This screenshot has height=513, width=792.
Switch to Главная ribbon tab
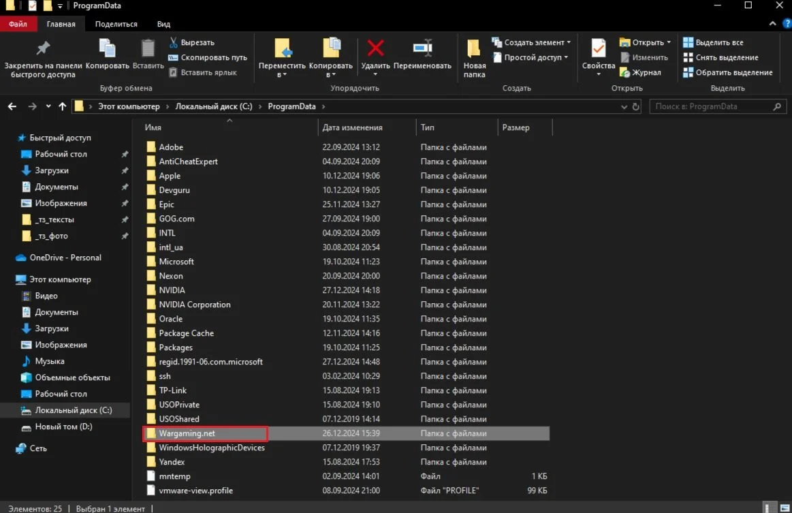(61, 24)
